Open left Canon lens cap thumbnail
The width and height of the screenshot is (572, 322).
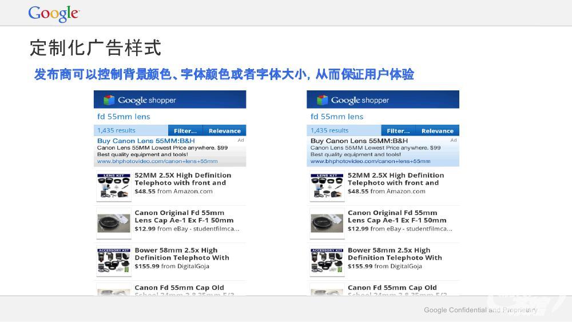pyautogui.click(x=114, y=224)
